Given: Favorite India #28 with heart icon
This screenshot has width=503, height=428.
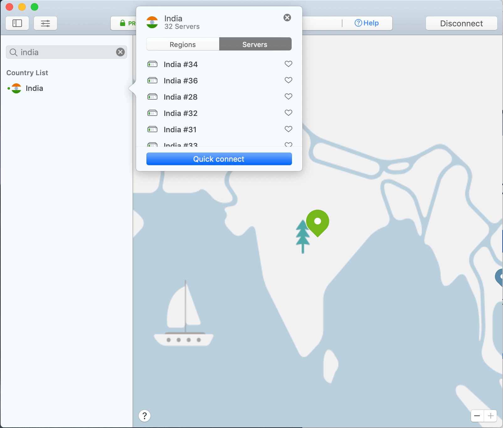Looking at the screenshot, I should point(289,97).
